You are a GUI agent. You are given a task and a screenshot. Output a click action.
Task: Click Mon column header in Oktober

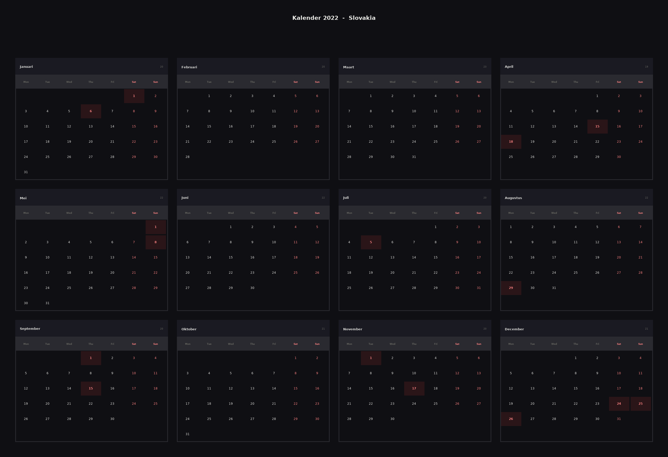pyautogui.click(x=188, y=344)
